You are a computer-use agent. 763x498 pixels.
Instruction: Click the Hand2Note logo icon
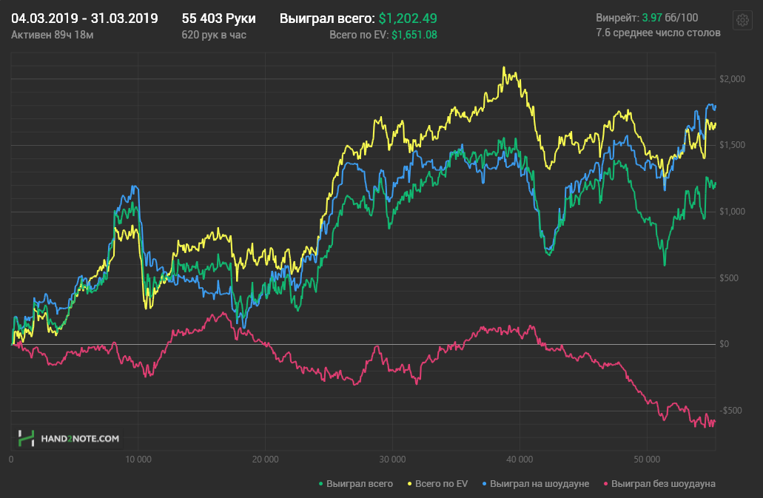[27, 438]
